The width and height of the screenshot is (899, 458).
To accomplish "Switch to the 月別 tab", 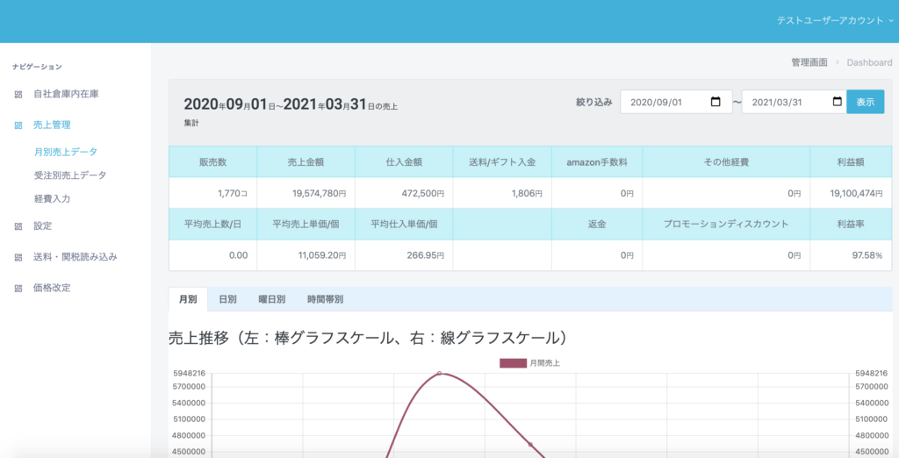I will click(188, 299).
